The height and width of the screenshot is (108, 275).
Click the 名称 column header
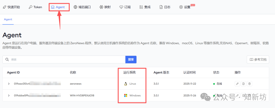73,73
